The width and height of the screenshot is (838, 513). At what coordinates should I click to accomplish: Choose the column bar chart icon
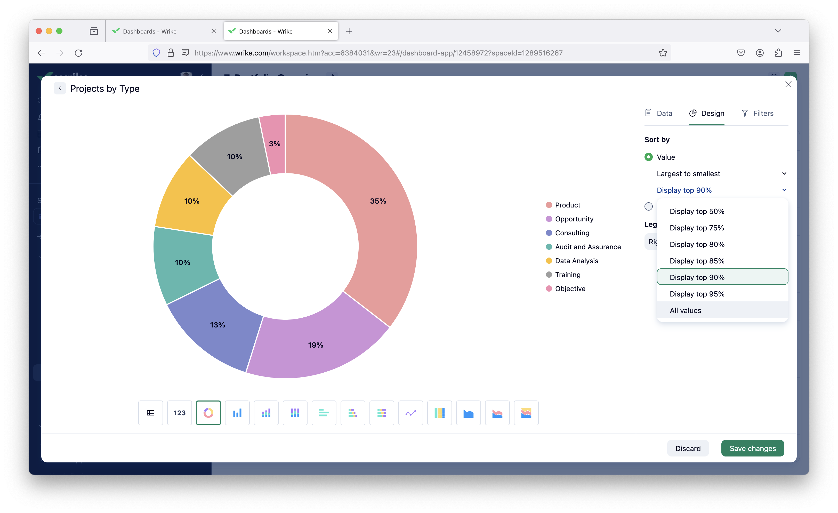pos(237,413)
